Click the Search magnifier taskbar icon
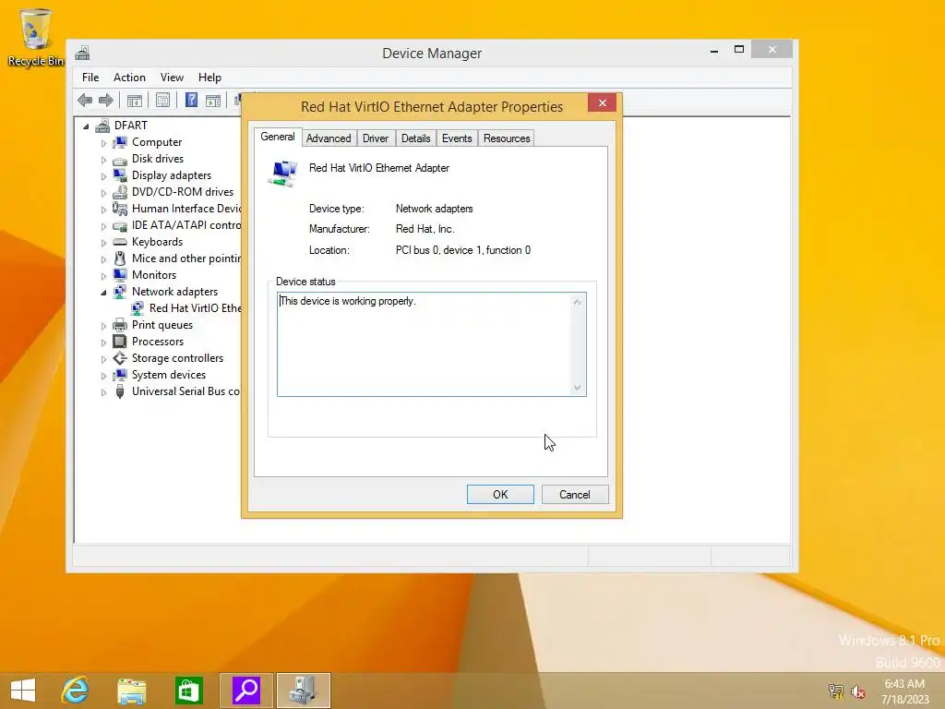945x709 pixels. [x=245, y=691]
